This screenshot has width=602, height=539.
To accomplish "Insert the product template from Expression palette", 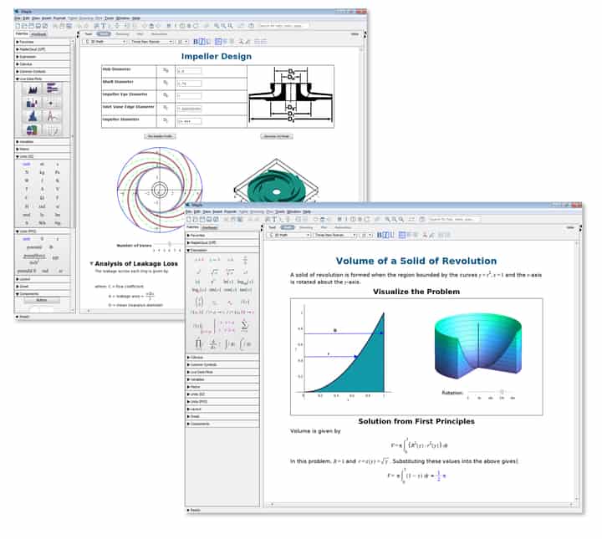I will click(x=198, y=343).
